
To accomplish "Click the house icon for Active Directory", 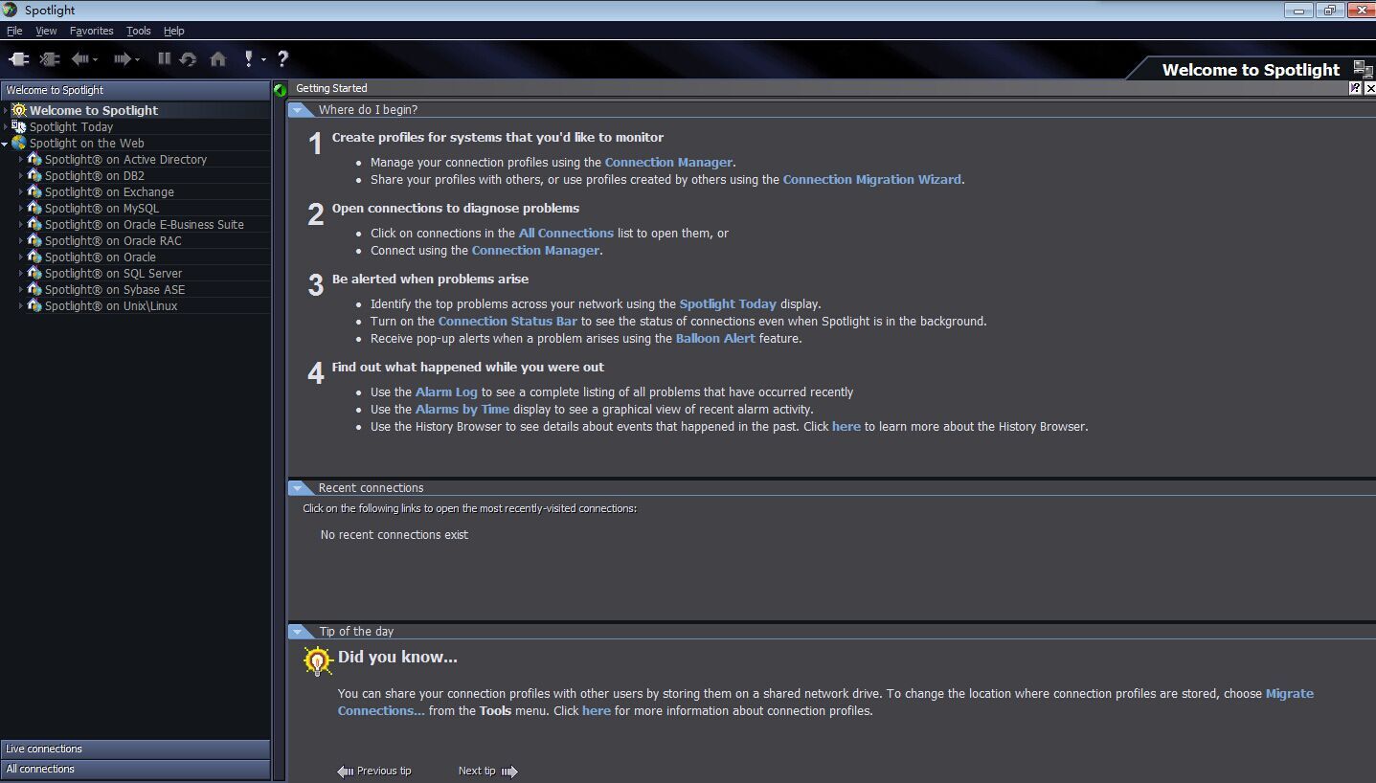I will point(34,159).
